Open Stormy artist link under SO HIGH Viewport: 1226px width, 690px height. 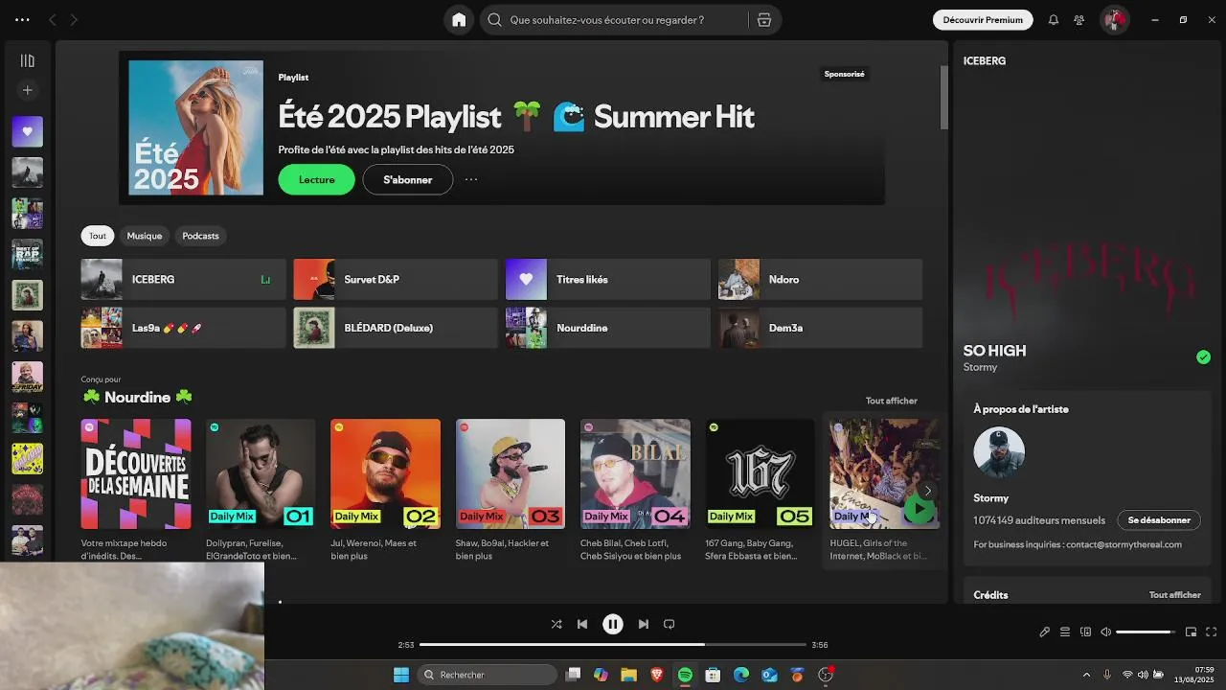980,367
